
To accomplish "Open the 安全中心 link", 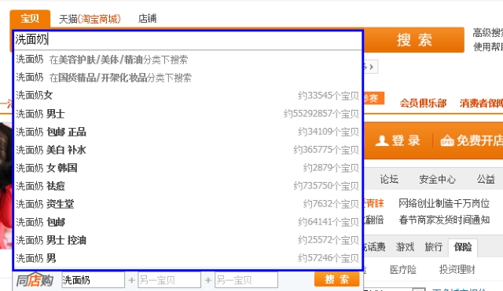I will [437, 179].
